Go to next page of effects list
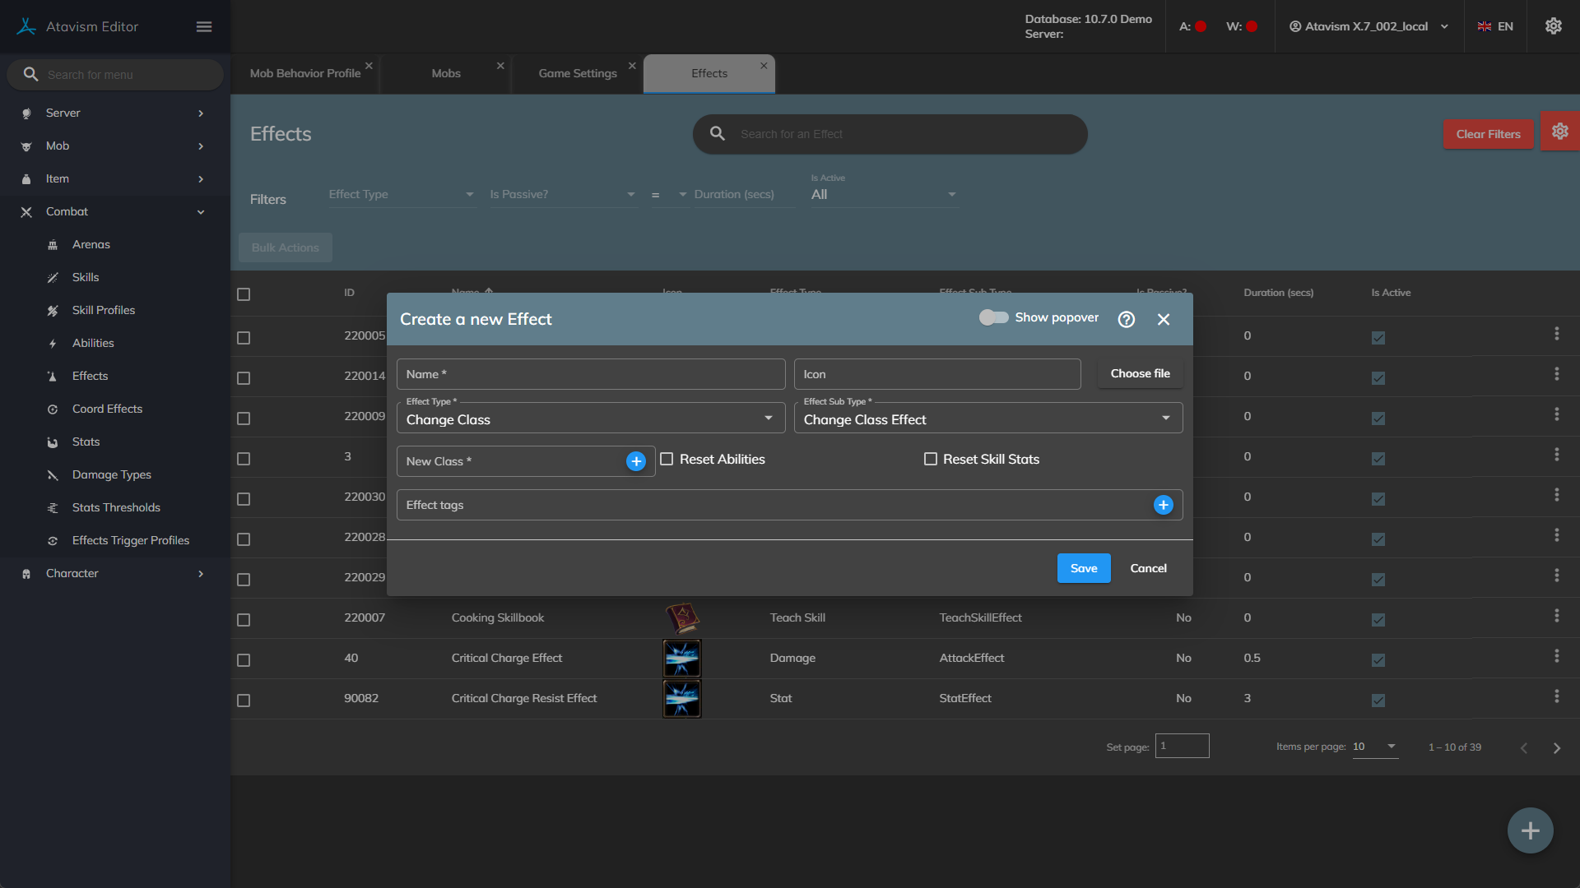The height and width of the screenshot is (888, 1580). pos(1556,748)
